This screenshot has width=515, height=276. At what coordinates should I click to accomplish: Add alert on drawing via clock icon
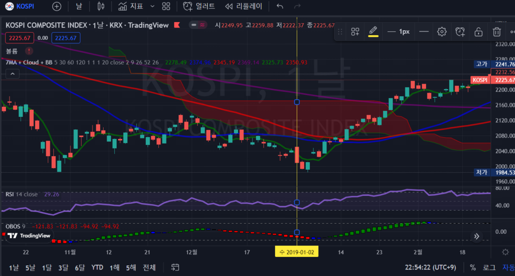[460, 32]
